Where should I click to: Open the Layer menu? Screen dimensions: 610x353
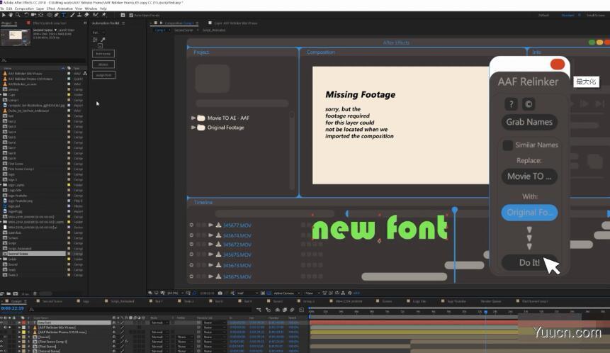tap(40, 9)
